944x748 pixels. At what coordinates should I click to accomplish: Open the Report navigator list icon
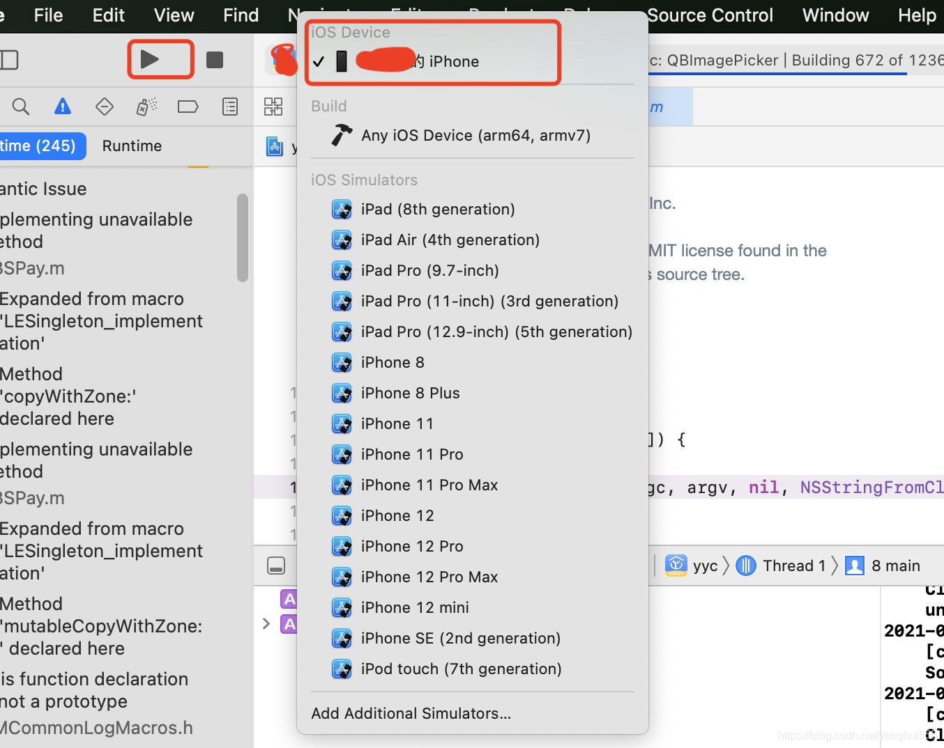coord(230,107)
